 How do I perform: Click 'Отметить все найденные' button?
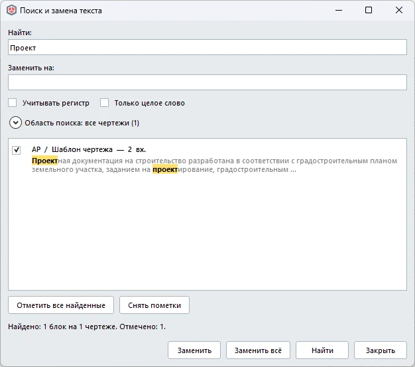61,305
